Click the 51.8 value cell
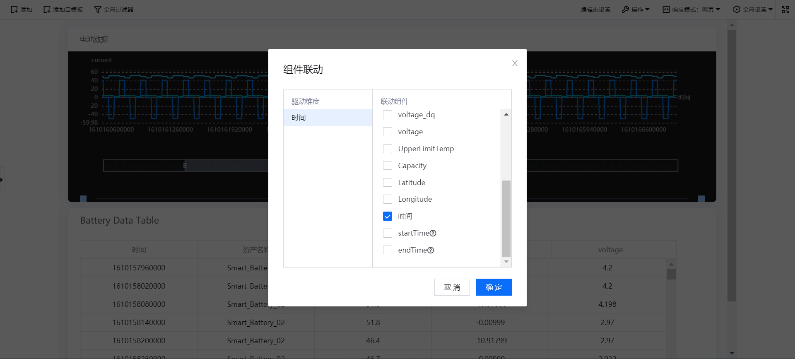 click(373, 323)
